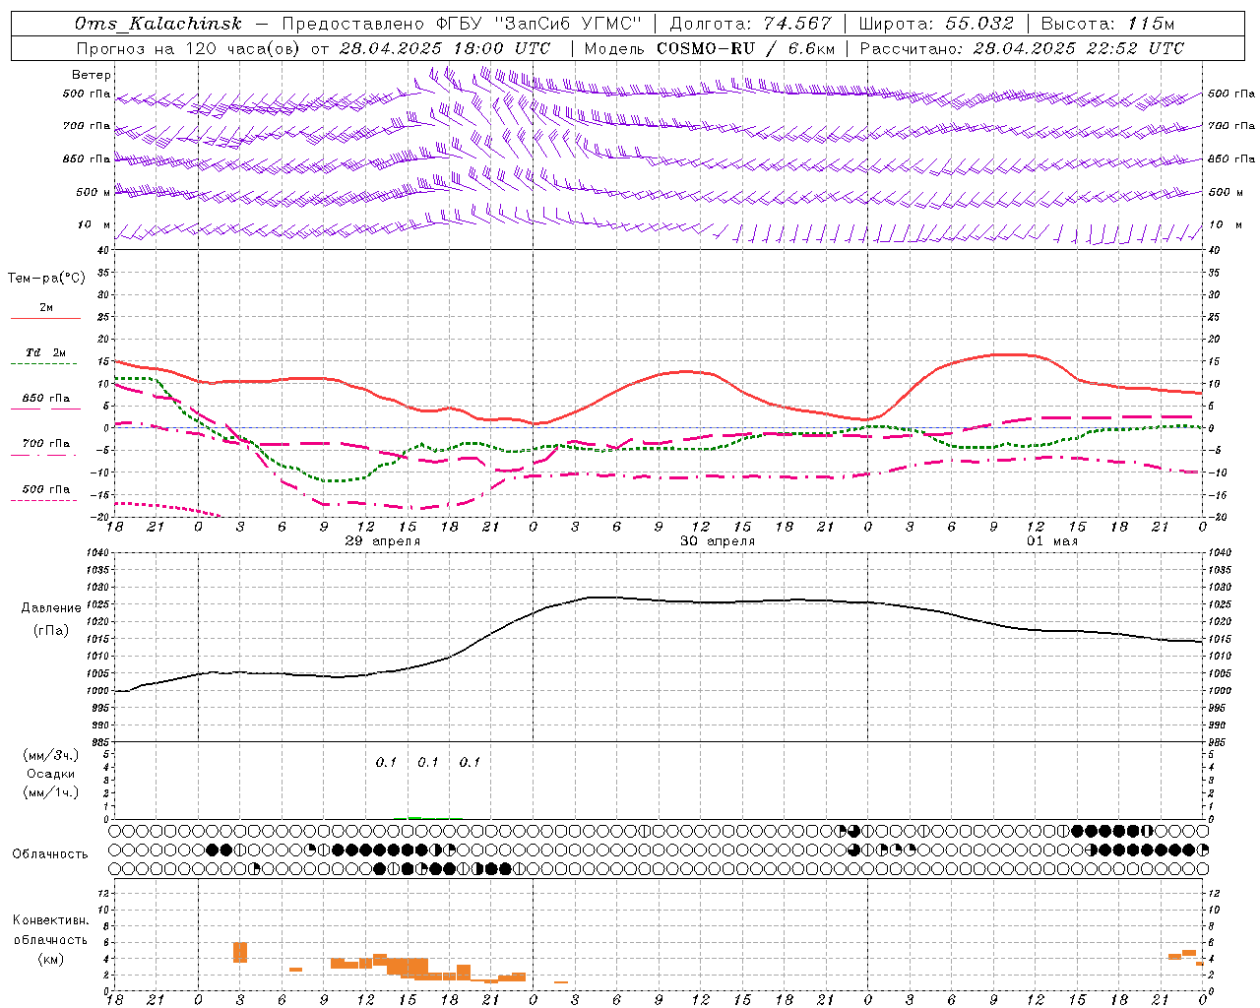Click the model name COSMO-RU / 6.6км
The image size is (1260, 1008).
click(x=746, y=48)
